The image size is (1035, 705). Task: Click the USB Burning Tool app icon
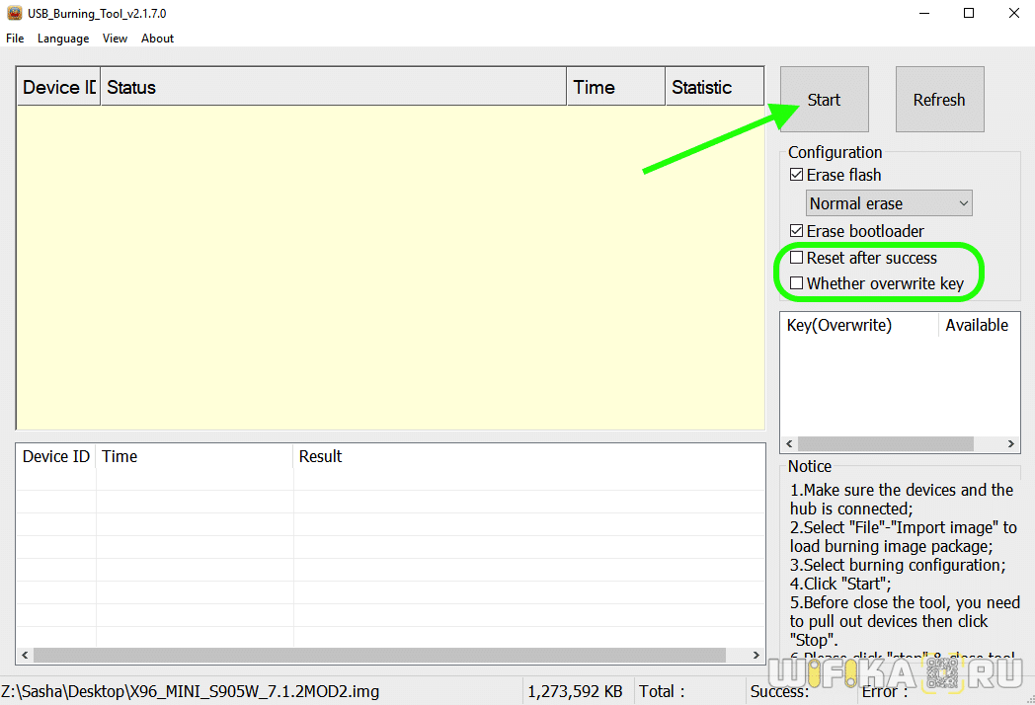click(x=14, y=13)
